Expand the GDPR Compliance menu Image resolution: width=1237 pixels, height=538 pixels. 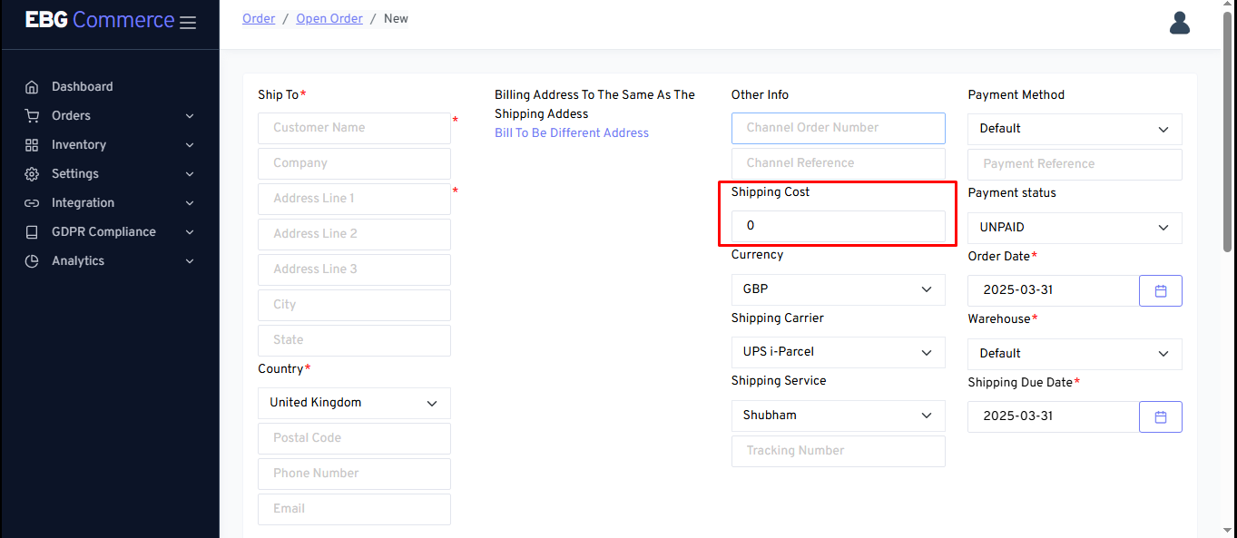[109, 232]
